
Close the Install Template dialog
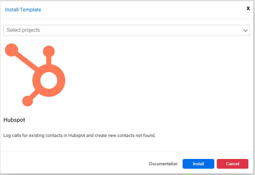click(248, 8)
